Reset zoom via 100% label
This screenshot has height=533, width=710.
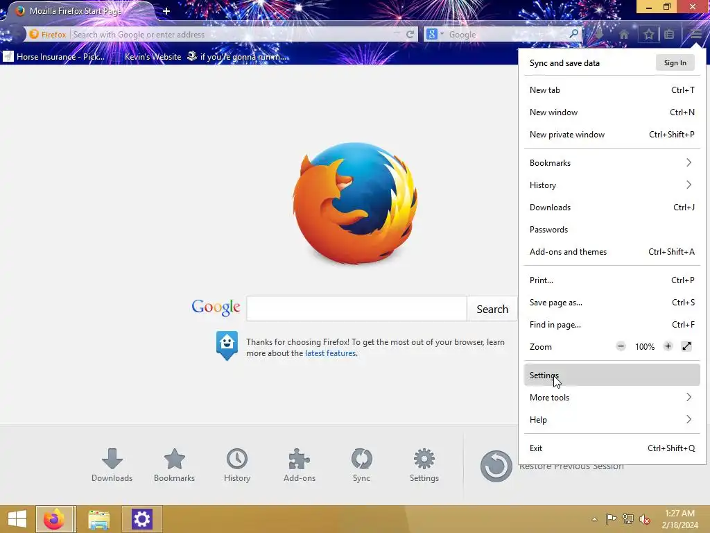pos(644,347)
